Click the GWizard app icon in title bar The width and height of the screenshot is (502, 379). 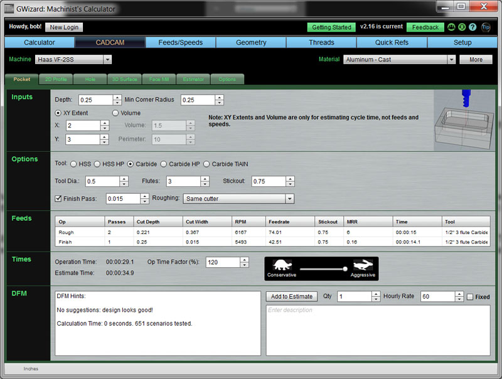pyautogui.click(x=9, y=8)
